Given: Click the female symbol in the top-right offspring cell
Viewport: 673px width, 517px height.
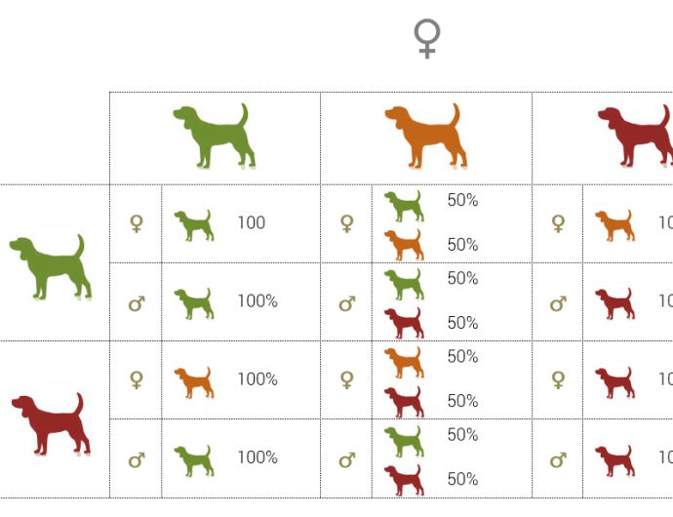Looking at the screenshot, I should (558, 223).
